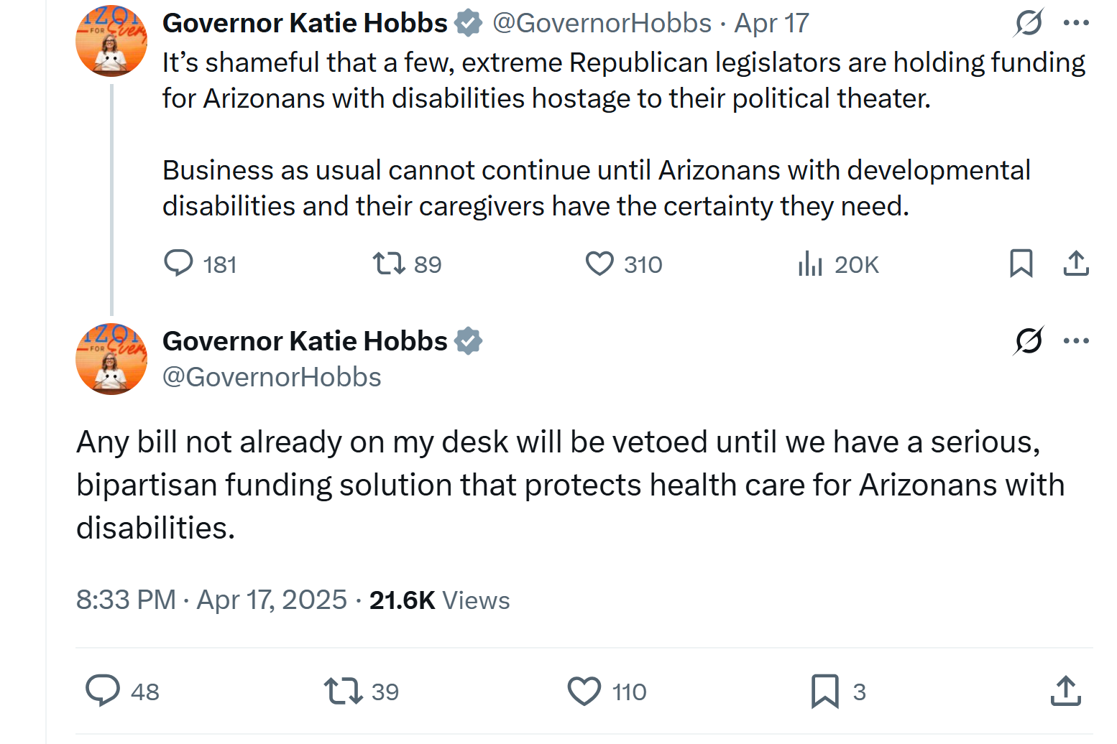Reply to the first Hobbs tweet

click(x=179, y=264)
